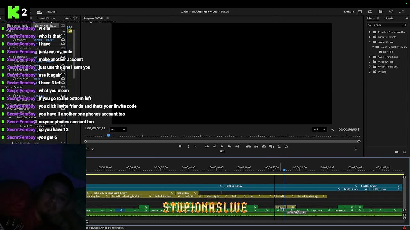Open the Full playback resolution dropdown

pos(319,129)
